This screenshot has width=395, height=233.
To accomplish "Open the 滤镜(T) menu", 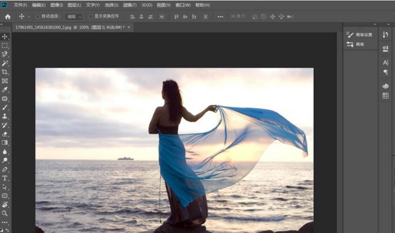I will pos(130,5).
